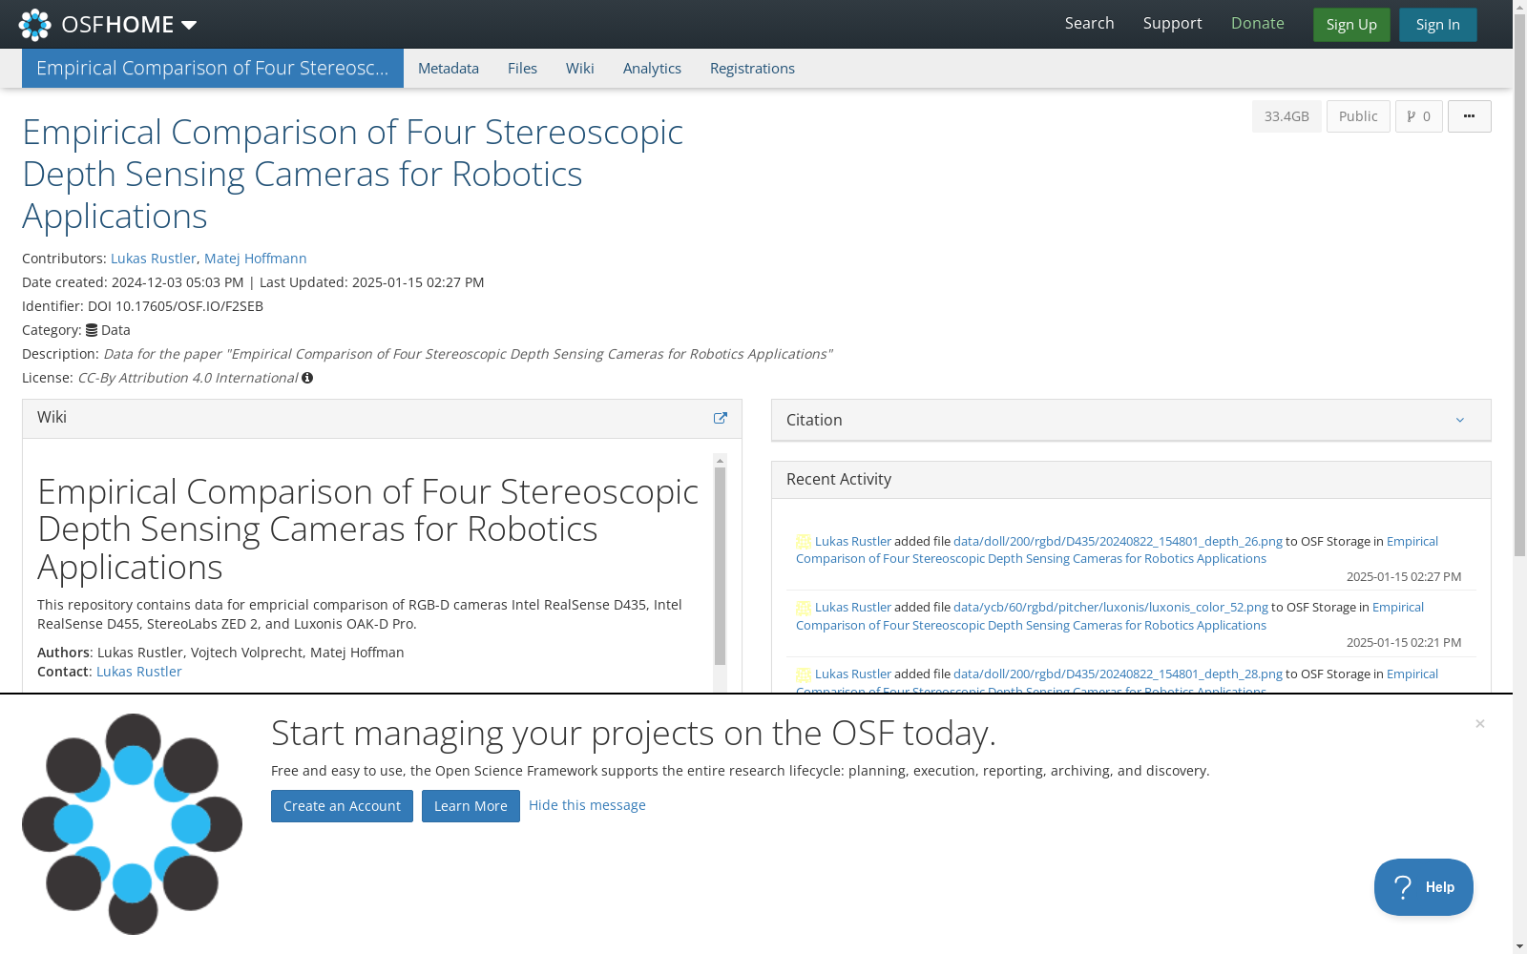Click the wiki panel scrollbar thumb
This screenshot has width=1527, height=954.
(x=720, y=566)
